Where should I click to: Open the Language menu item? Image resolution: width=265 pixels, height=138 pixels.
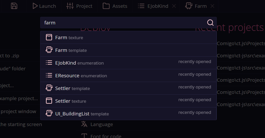(x=101, y=125)
